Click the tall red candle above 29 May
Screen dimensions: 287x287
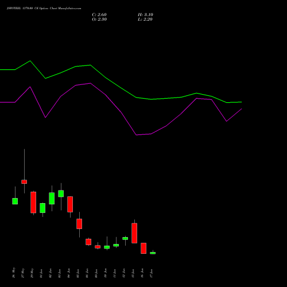[x=33, y=203]
